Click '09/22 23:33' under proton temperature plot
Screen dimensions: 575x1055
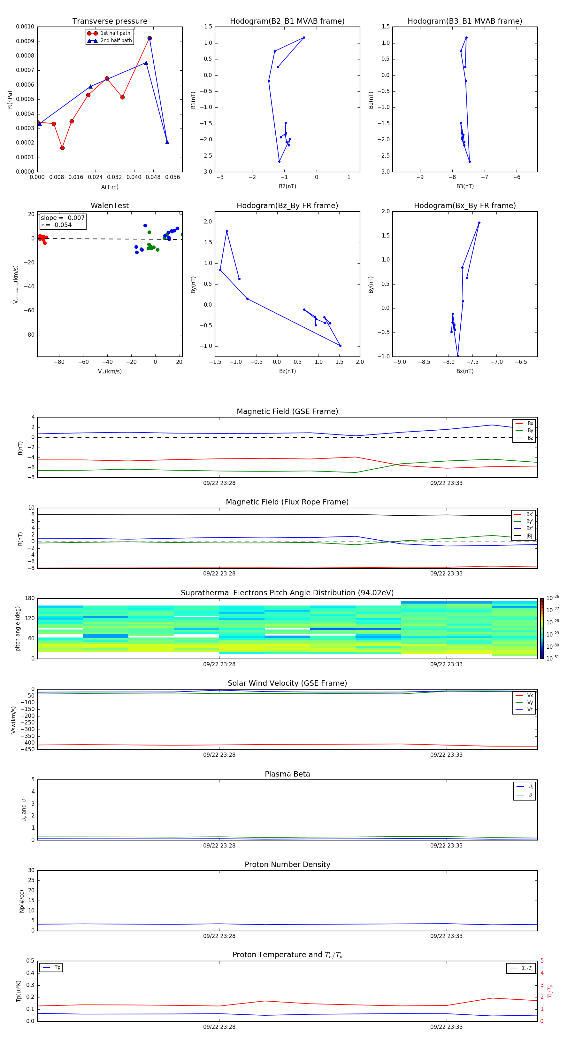(x=447, y=1027)
